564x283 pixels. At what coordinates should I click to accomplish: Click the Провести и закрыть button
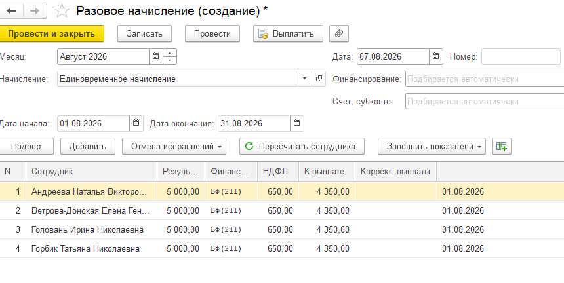pyautogui.click(x=51, y=34)
